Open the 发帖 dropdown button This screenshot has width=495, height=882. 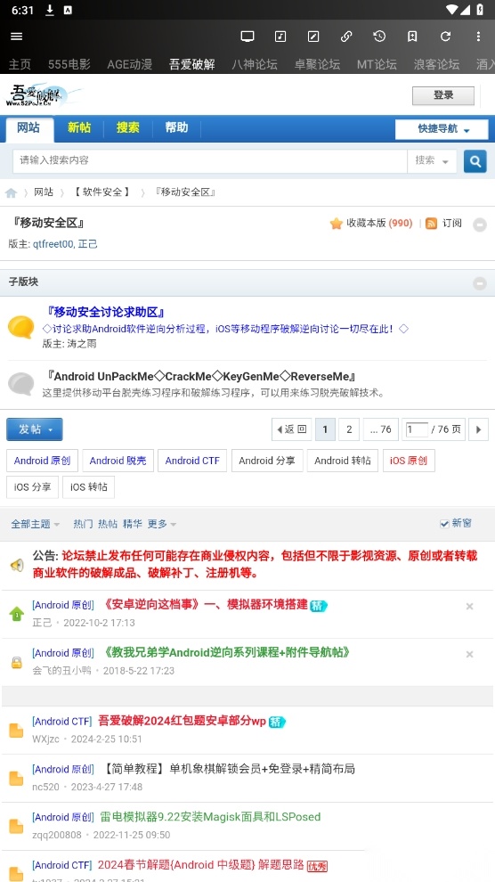[35, 429]
